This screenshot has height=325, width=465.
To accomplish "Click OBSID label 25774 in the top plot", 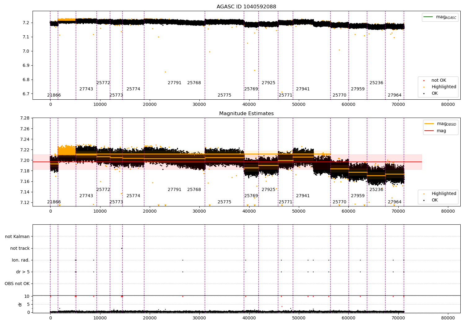I will [x=133, y=89].
